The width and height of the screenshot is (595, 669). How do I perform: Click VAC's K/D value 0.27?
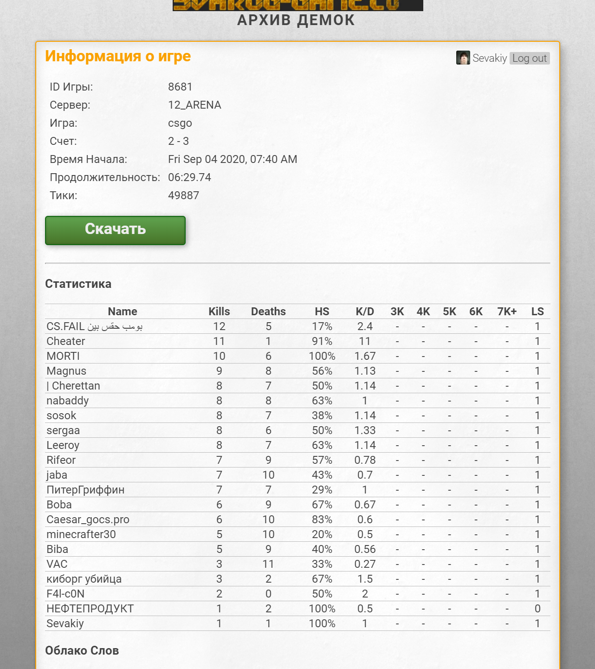[x=365, y=564]
